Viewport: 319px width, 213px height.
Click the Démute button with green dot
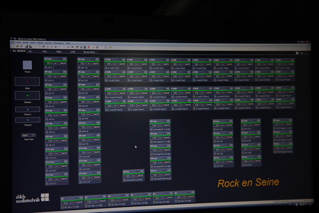[27, 95]
